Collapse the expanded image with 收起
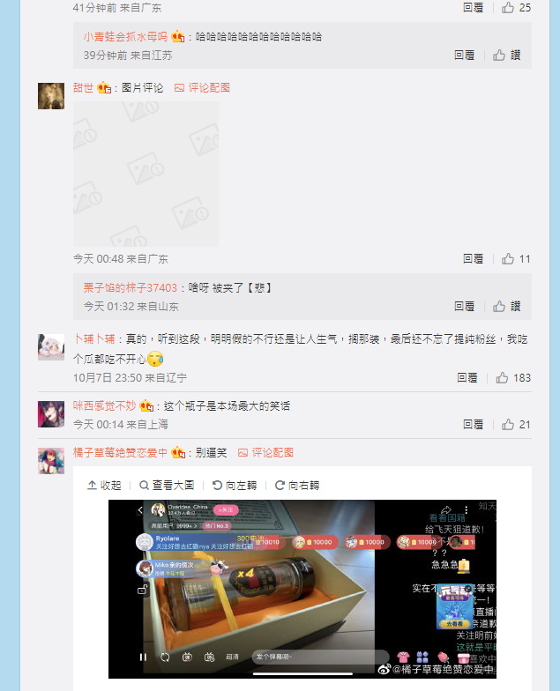 pyautogui.click(x=104, y=485)
